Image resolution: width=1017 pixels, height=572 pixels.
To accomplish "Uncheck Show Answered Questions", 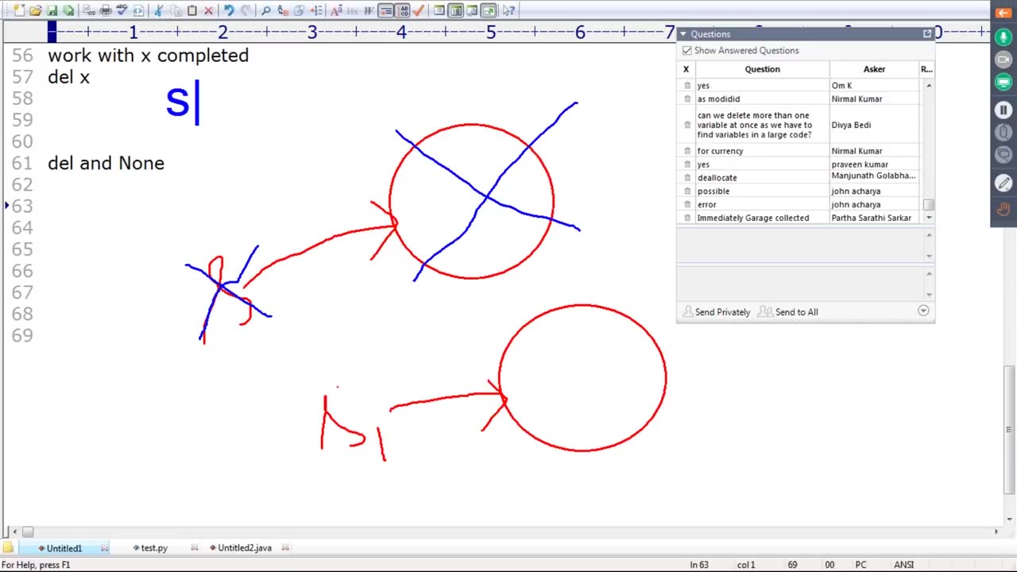I will (687, 50).
